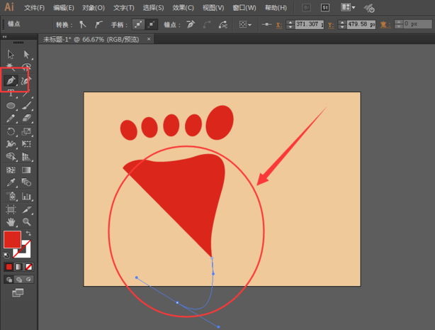Viewport: 435px width, 330px height.
Task: Select the Hand tool
Action: pyautogui.click(x=11, y=221)
